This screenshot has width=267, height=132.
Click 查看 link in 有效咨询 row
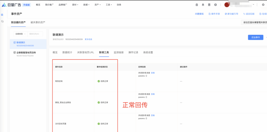click(153, 73)
